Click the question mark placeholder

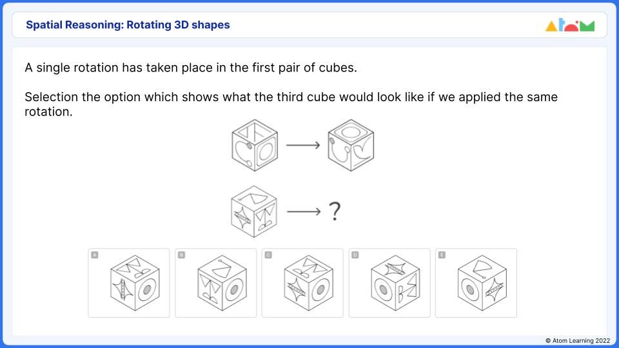[x=335, y=211]
